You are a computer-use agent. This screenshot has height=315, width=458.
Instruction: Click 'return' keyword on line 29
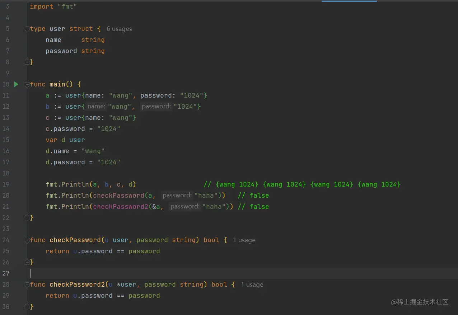(57, 296)
